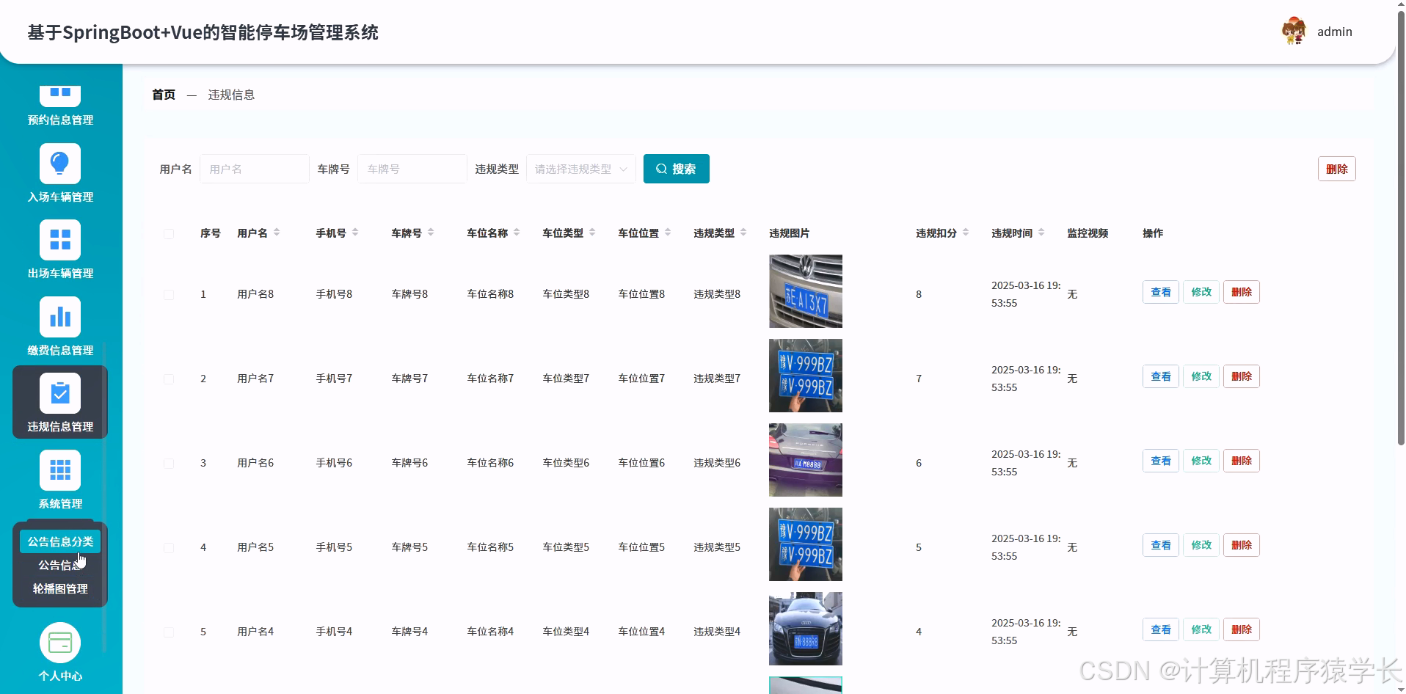Open 缴费信息管理 bar chart icon

coord(60,317)
